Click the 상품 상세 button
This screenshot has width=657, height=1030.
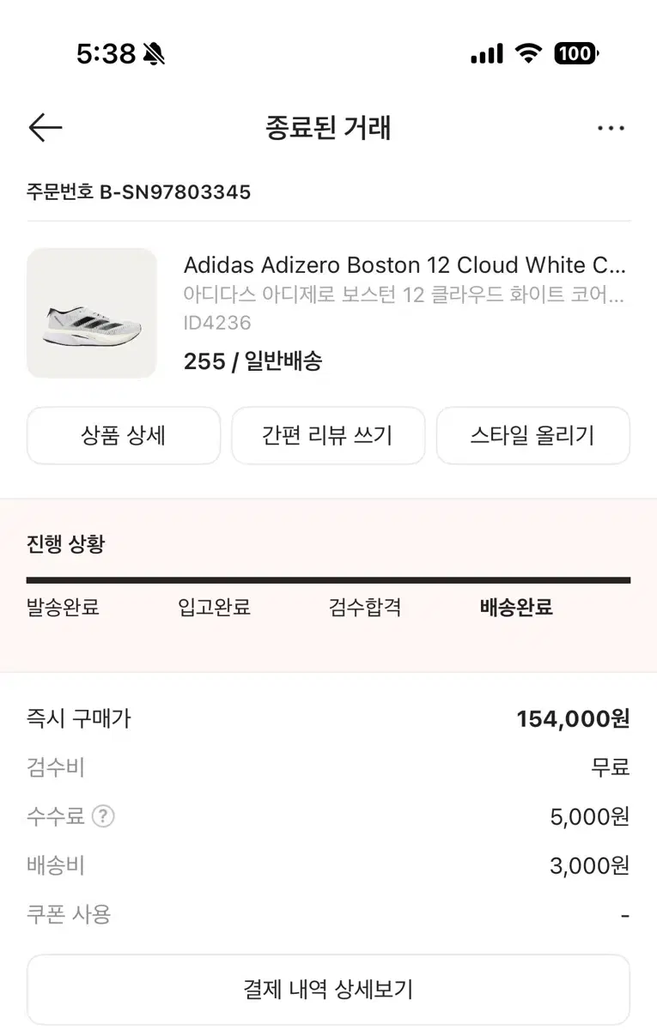pos(124,435)
